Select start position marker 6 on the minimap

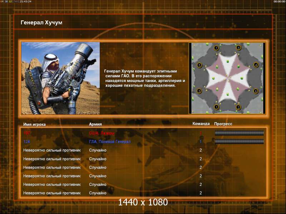click(256, 91)
